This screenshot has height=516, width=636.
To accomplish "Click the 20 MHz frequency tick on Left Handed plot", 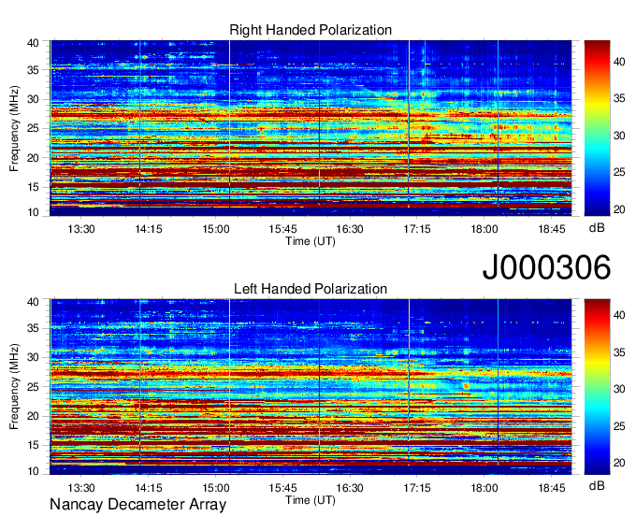I will pyautogui.click(x=33, y=416).
